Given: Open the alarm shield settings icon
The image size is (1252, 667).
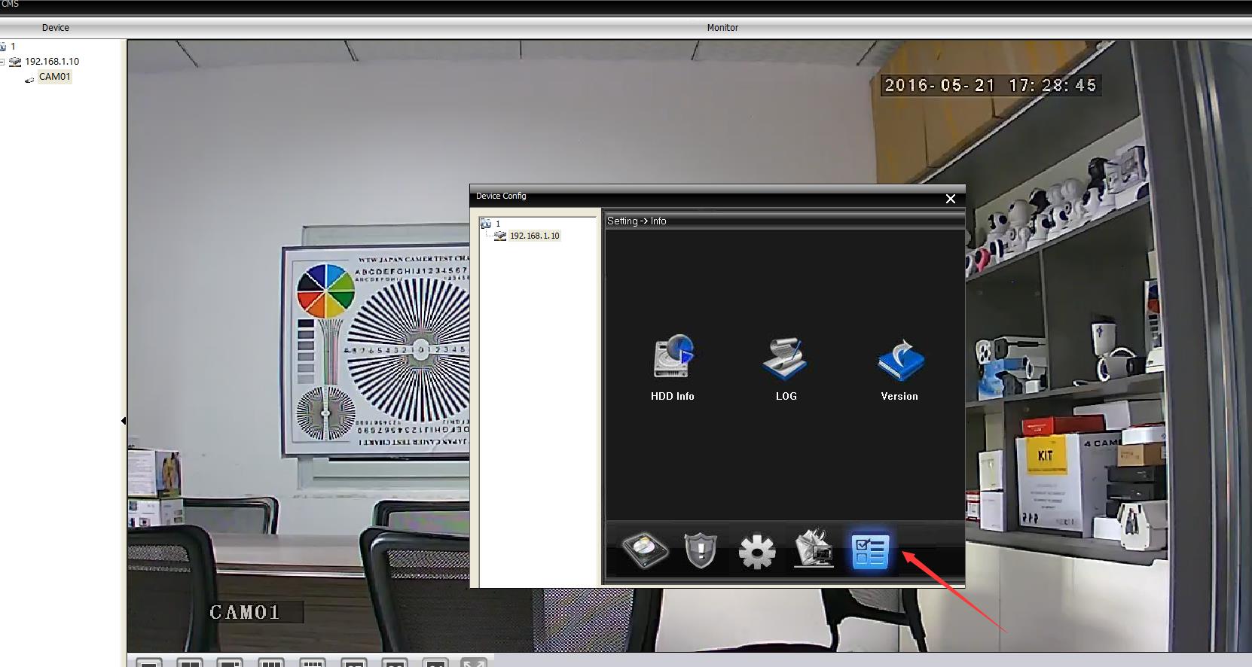Looking at the screenshot, I should [x=701, y=551].
